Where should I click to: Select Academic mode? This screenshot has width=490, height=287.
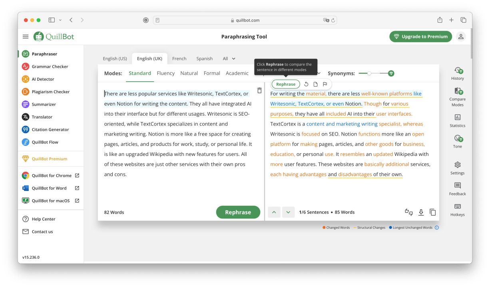[x=237, y=73]
